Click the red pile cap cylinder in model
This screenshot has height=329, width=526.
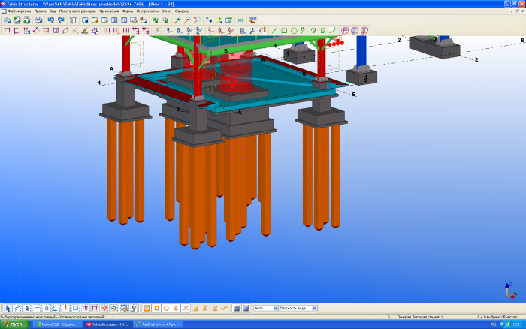235,79
